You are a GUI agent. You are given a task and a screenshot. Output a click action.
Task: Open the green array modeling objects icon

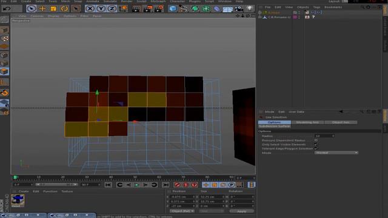tap(206, 8)
